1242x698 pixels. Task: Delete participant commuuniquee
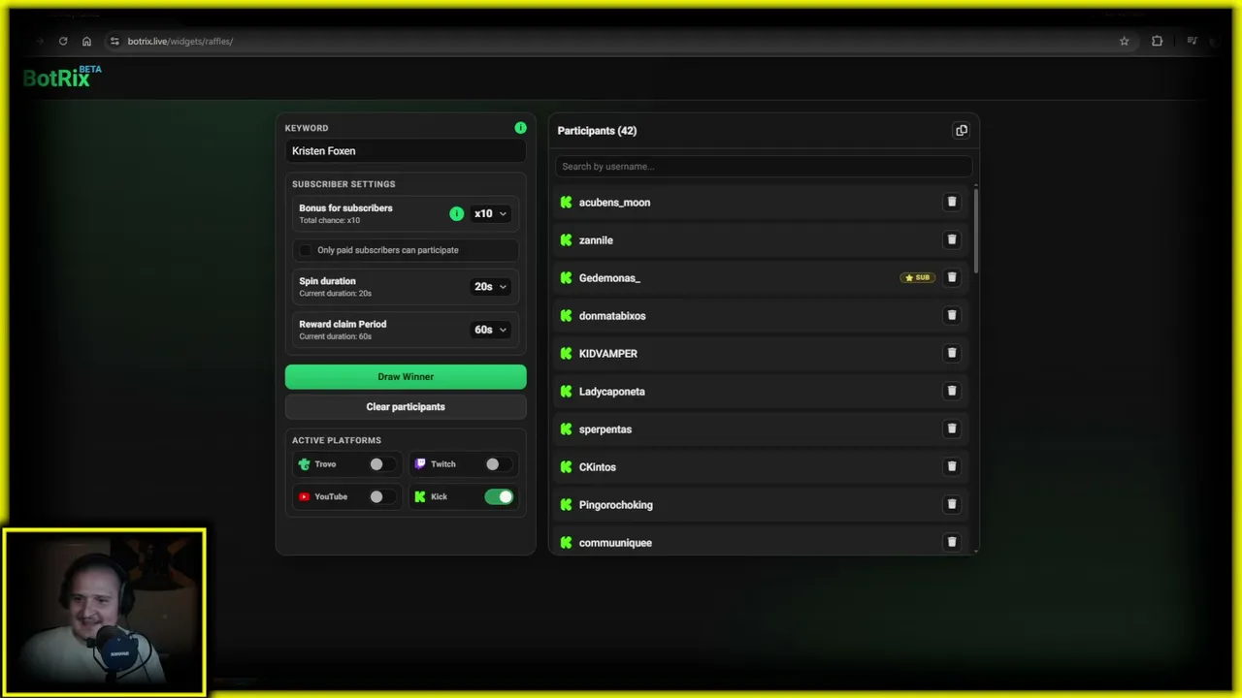pos(952,542)
